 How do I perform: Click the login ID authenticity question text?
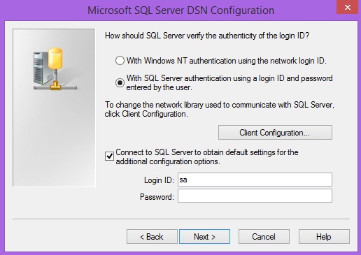point(207,36)
